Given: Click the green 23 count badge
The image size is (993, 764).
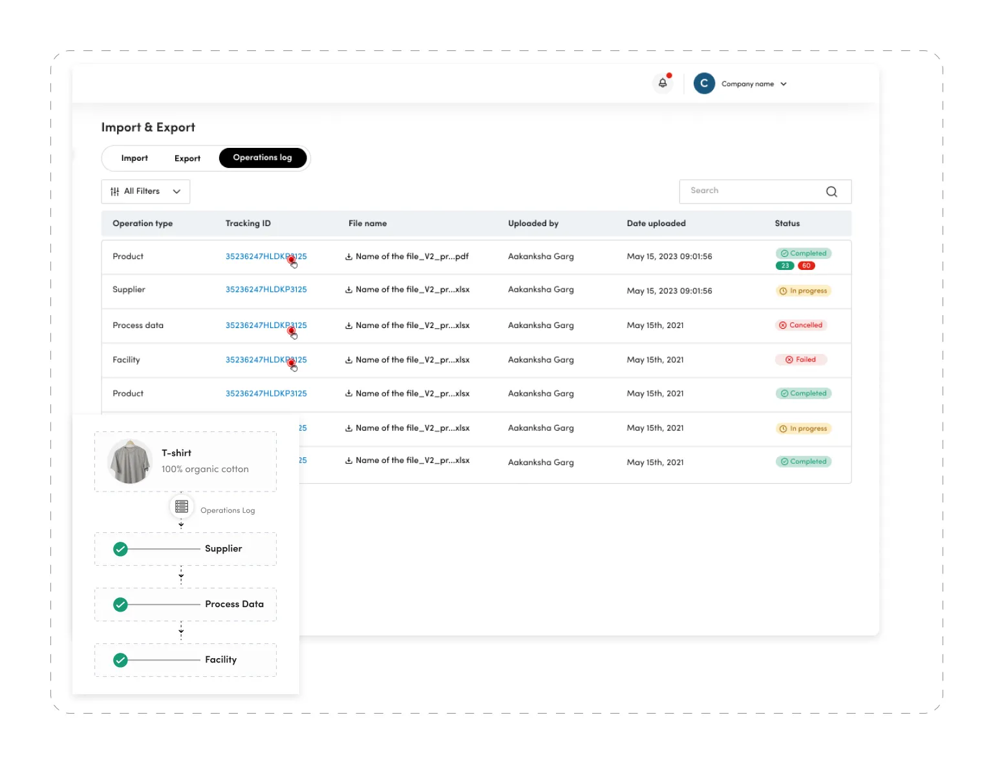Looking at the screenshot, I should (785, 265).
